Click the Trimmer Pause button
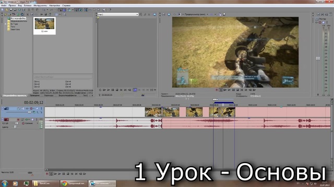 point(113,90)
